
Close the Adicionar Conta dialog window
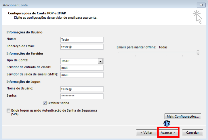point(201,5)
